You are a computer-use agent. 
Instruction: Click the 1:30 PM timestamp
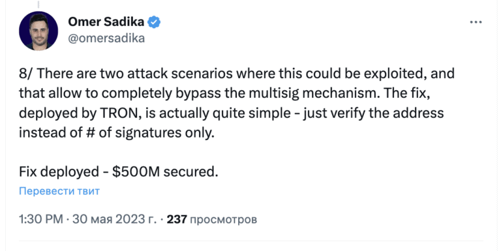[x=41, y=220]
